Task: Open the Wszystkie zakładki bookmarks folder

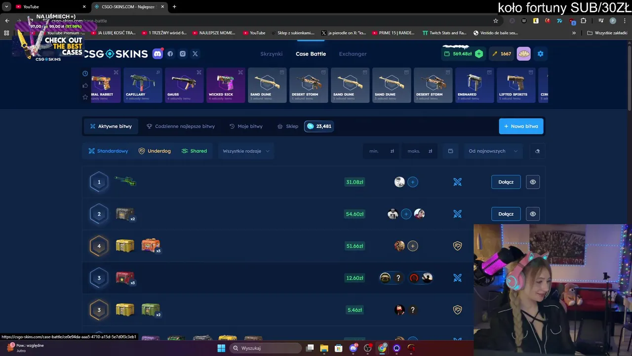Action: [x=607, y=33]
